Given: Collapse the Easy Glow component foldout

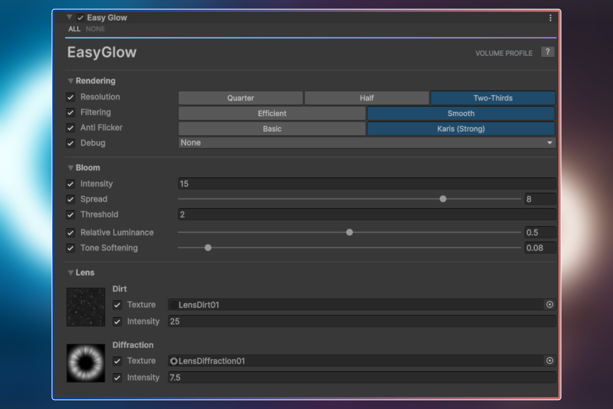Looking at the screenshot, I should coord(70,17).
